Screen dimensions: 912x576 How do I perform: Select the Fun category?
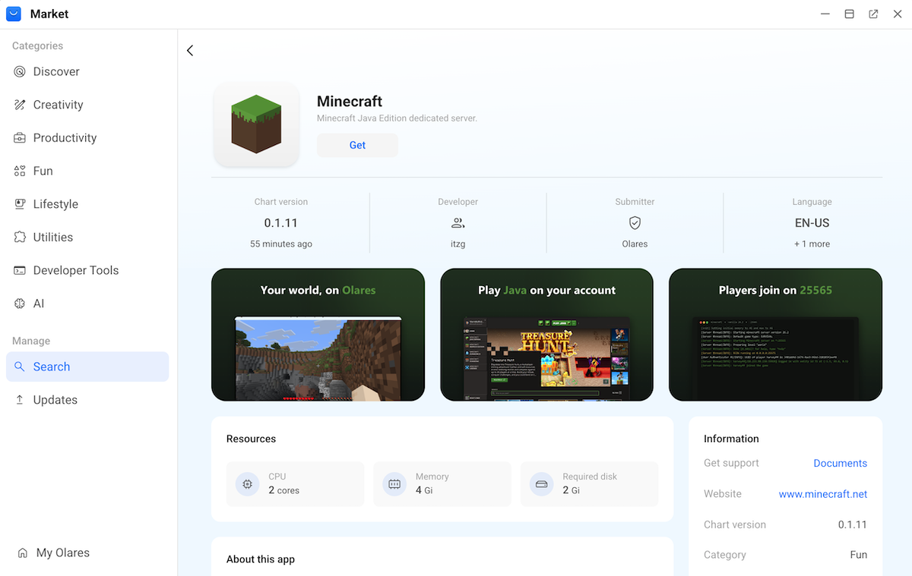tap(43, 171)
